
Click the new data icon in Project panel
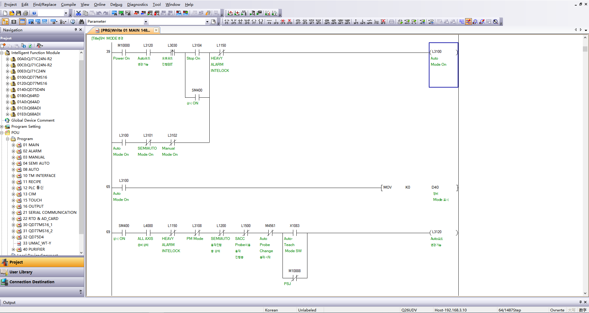[3, 46]
